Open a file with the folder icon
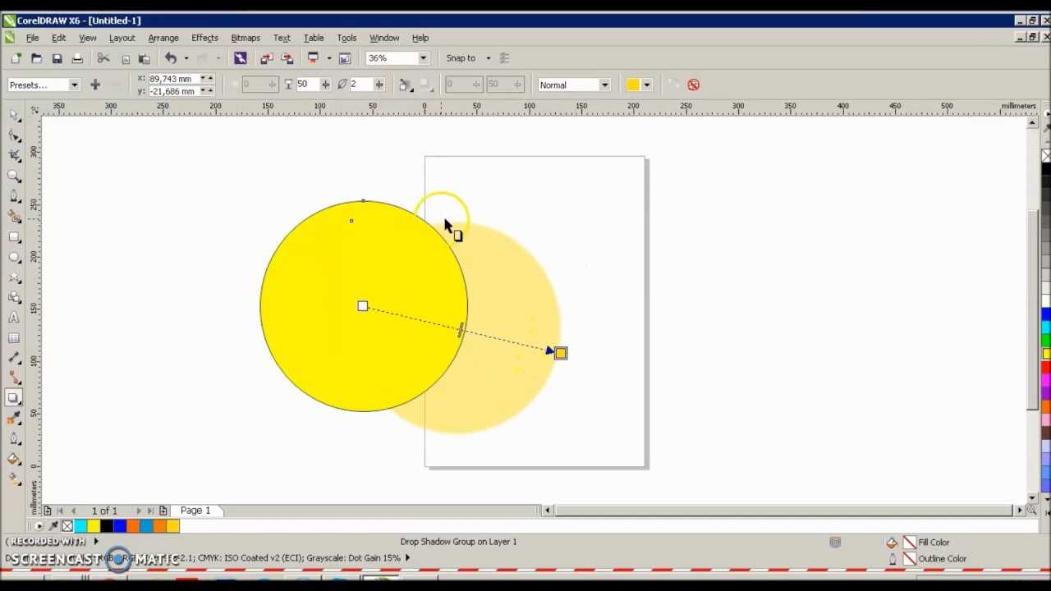Image resolution: width=1051 pixels, height=591 pixels. coord(36,58)
